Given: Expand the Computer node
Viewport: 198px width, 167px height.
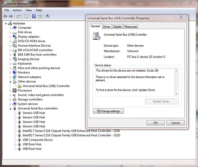Looking at the screenshot, I should (10, 28).
